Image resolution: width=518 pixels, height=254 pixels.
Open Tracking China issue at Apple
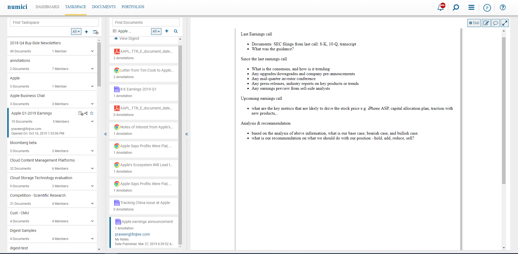[145, 203]
